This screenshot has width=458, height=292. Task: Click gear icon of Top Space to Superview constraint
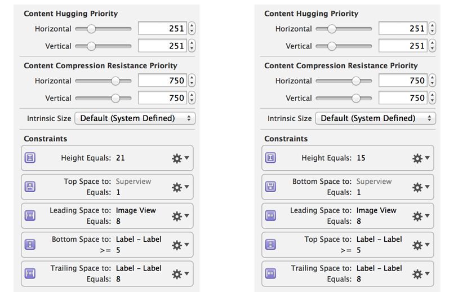tap(180, 187)
